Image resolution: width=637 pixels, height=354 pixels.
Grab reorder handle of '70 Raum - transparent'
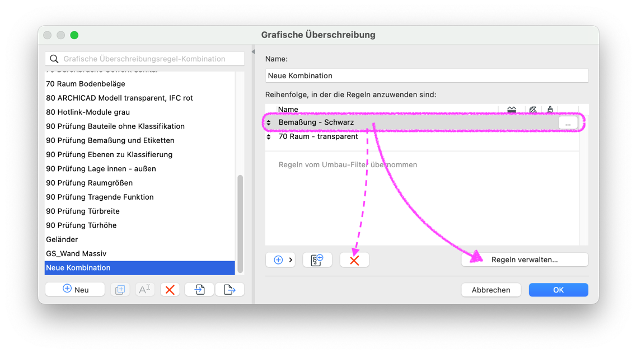pyautogui.click(x=269, y=137)
